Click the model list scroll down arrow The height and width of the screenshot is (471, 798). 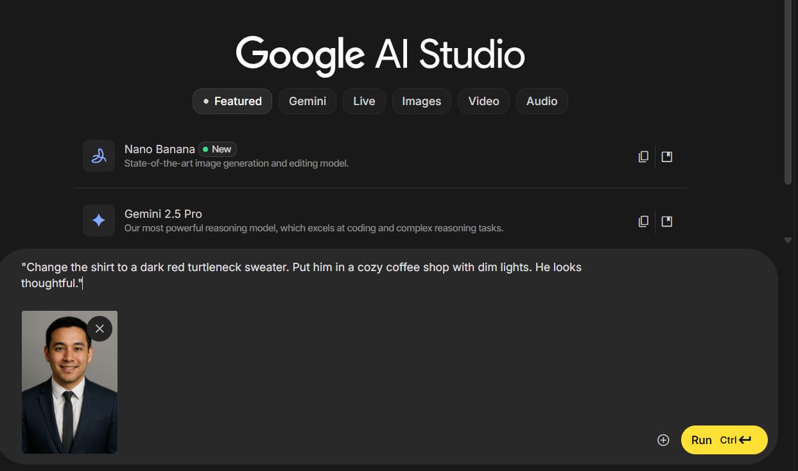pos(788,240)
